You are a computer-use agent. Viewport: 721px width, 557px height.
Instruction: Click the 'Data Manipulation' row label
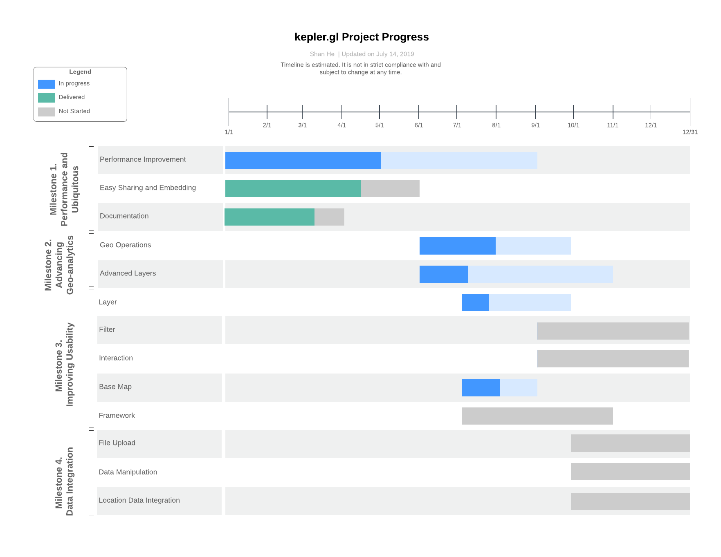click(x=128, y=472)
